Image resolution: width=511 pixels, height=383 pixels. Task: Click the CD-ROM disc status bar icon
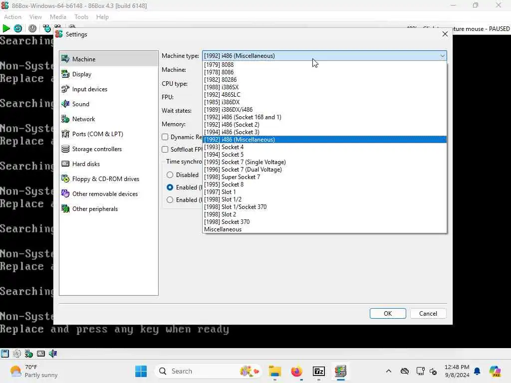[16, 354]
